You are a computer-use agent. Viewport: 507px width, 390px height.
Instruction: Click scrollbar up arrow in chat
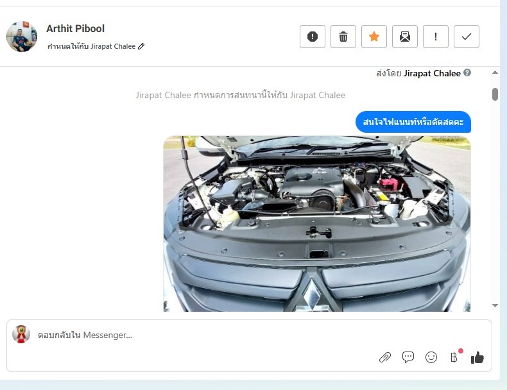pos(495,72)
